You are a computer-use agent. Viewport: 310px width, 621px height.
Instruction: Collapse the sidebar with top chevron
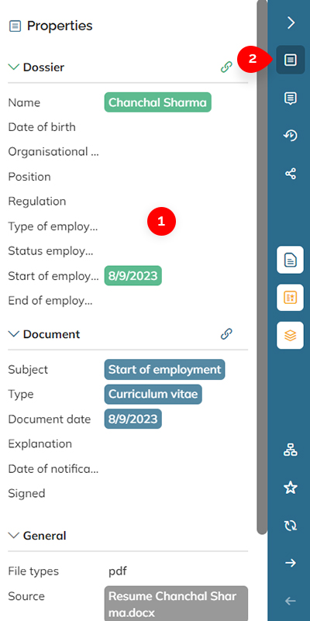(x=291, y=23)
